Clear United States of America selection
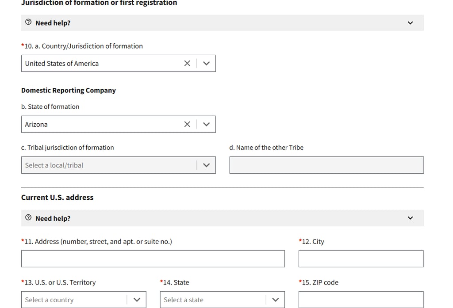 (x=187, y=63)
